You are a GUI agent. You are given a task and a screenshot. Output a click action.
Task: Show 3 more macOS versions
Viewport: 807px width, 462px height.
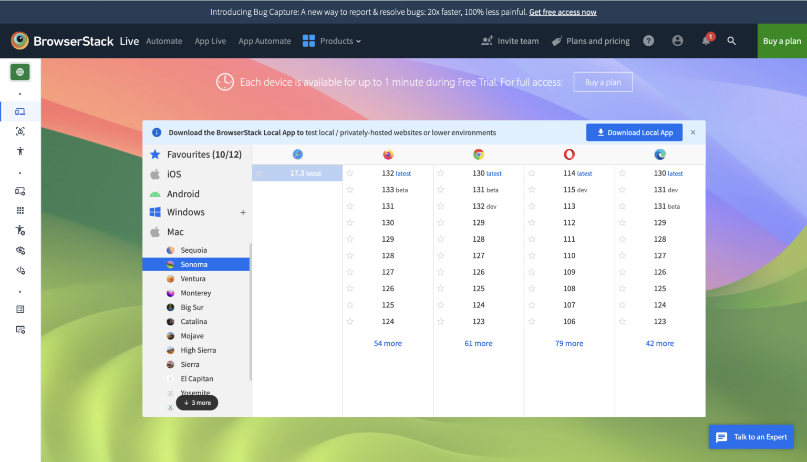coord(197,403)
